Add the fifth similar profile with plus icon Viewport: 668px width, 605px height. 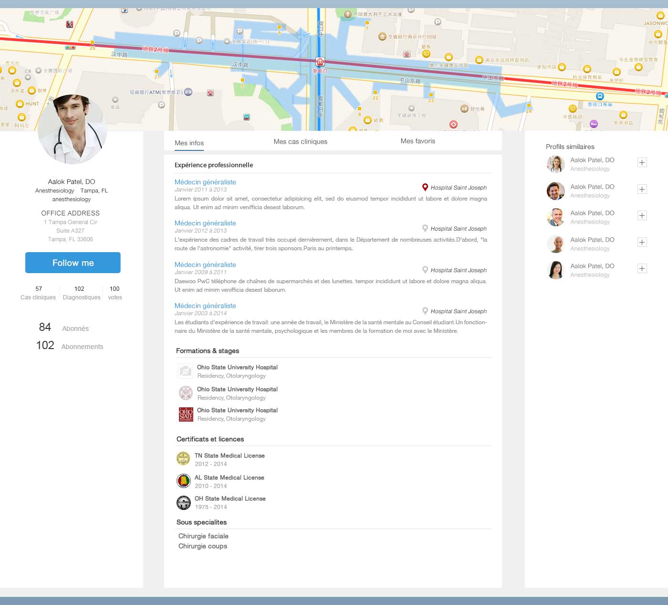642,268
